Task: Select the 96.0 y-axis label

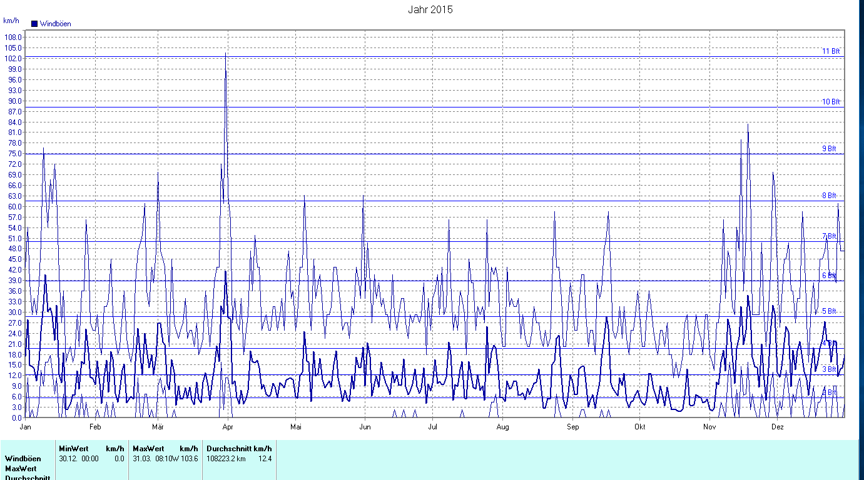Action: (15, 80)
